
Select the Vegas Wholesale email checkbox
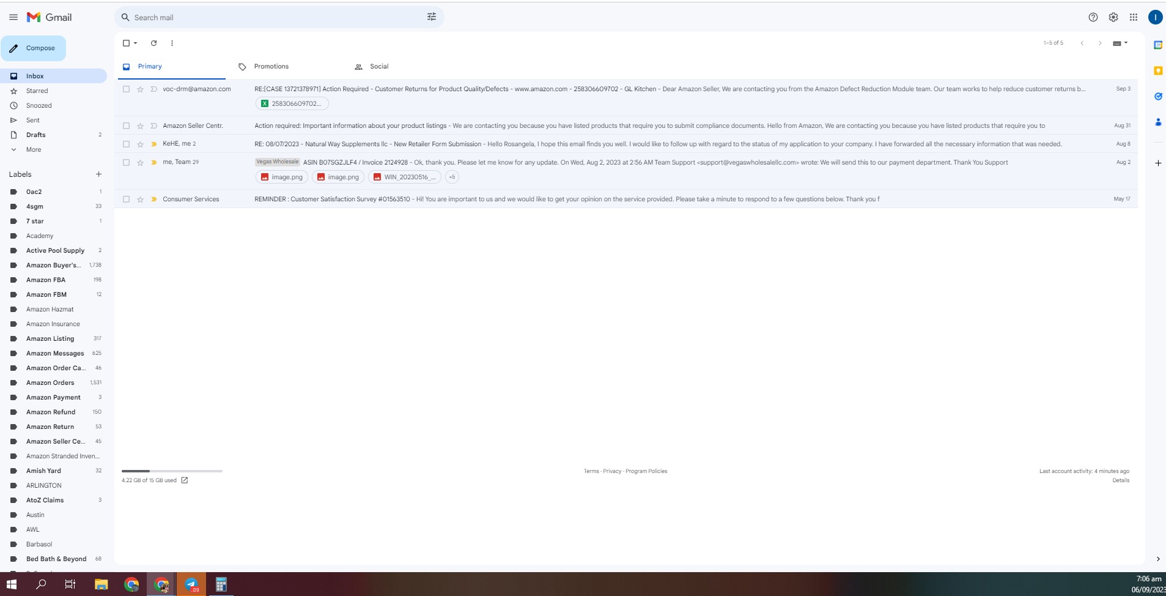click(x=126, y=163)
